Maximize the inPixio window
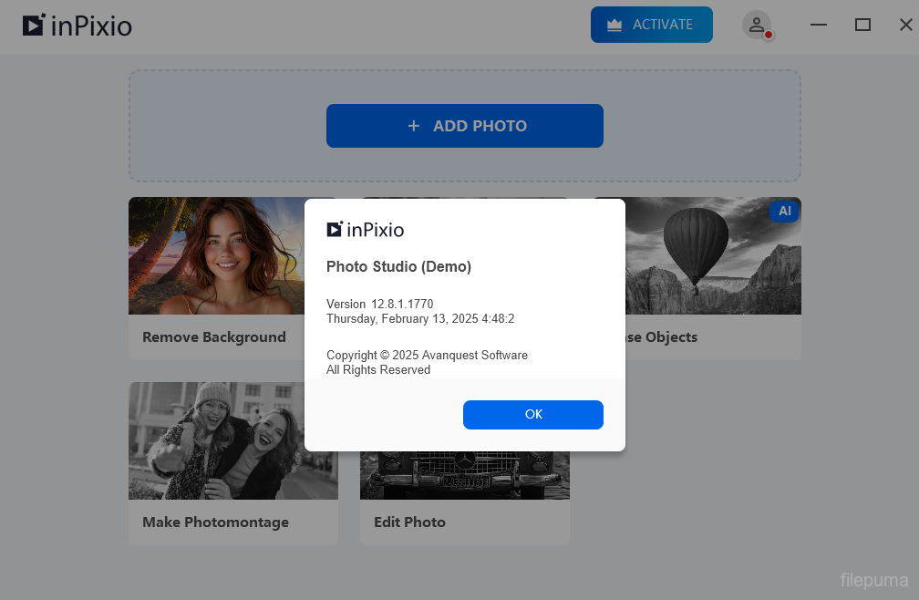Screen dimensions: 919x600 point(862,26)
